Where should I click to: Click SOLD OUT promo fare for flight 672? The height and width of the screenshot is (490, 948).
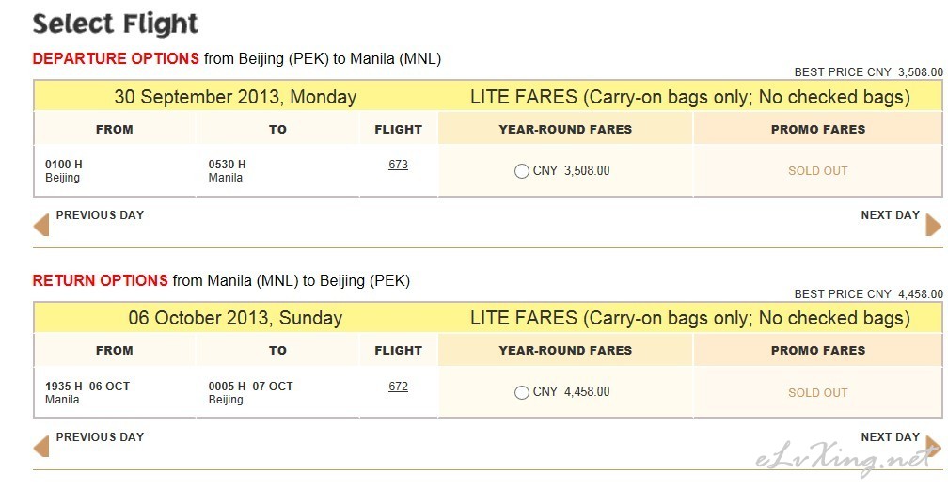tap(817, 392)
